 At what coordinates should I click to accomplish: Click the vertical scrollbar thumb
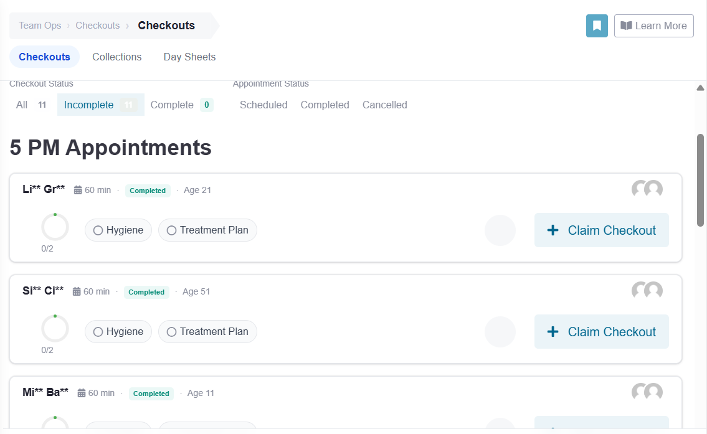700,181
